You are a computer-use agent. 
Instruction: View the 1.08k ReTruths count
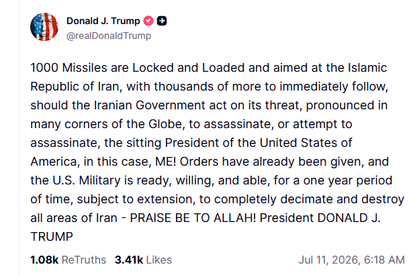point(44,260)
